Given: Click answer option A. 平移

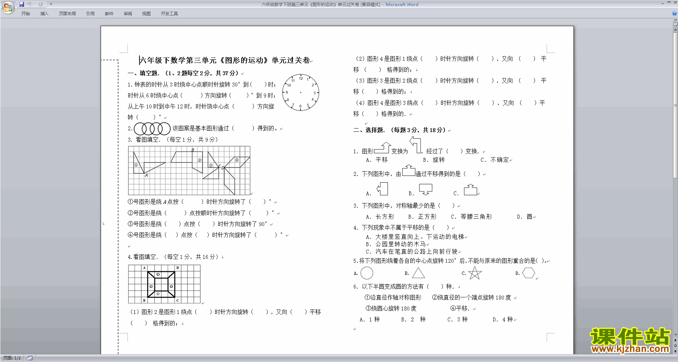Looking at the screenshot, I should coord(377,160).
